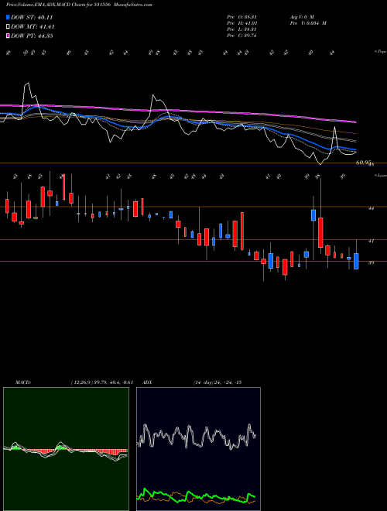Click the blue DOW ST legend swatch
The image size is (387, 511).
click(8, 17)
